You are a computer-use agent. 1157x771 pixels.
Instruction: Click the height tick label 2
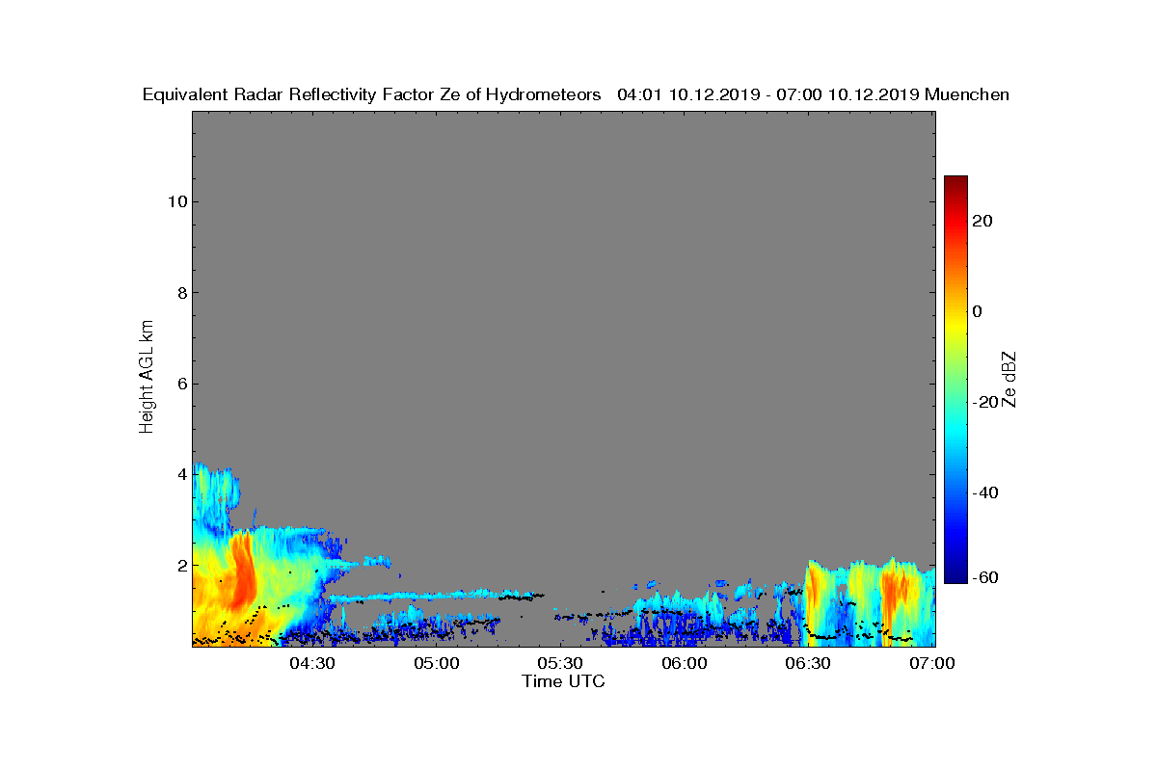click(x=180, y=565)
